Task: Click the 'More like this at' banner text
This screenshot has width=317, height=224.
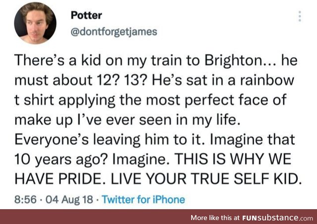Action: coord(216,218)
